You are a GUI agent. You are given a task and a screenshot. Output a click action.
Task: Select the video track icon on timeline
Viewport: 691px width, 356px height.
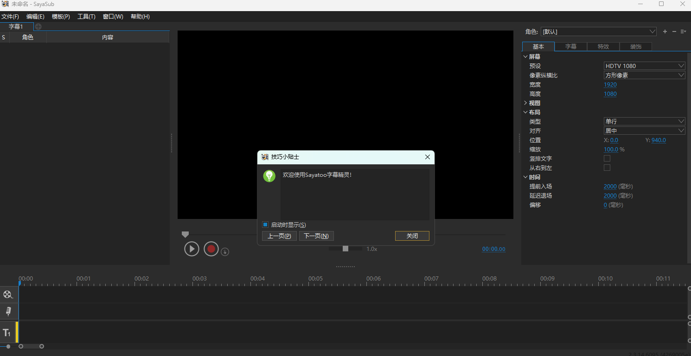click(x=8, y=294)
